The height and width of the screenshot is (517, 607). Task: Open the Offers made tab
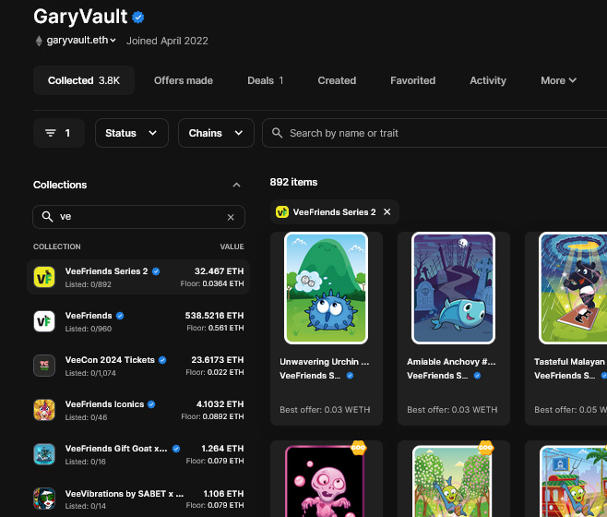point(184,80)
